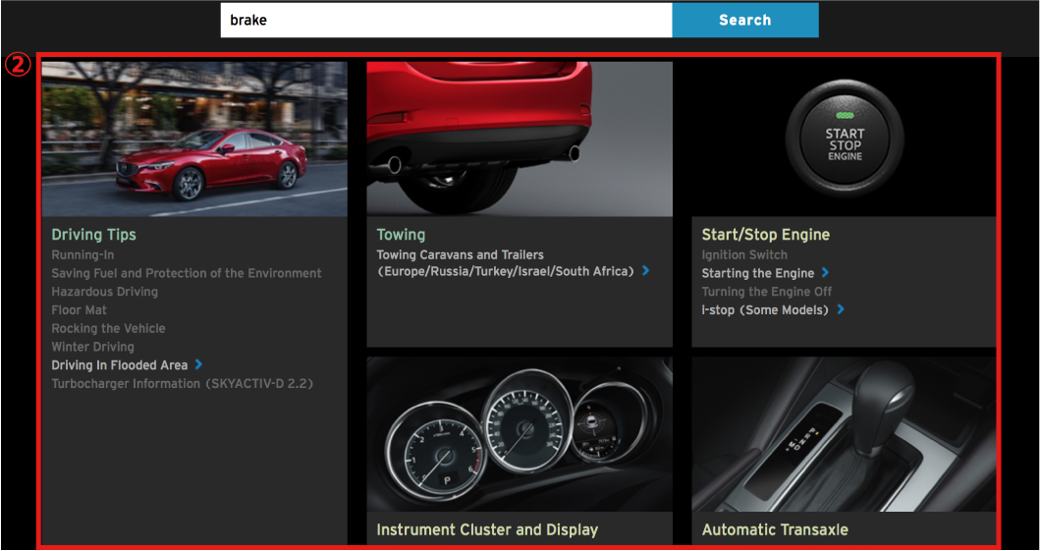The height and width of the screenshot is (551, 1040).
Task: Open the Starting the Engine link
Action: [757, 273]
